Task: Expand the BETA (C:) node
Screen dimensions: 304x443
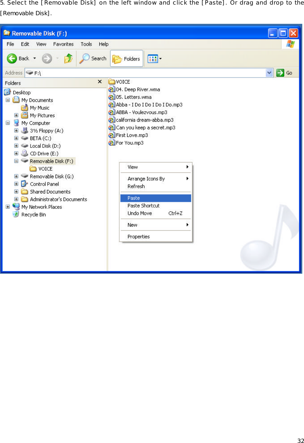Action: [x=16, y=138]
